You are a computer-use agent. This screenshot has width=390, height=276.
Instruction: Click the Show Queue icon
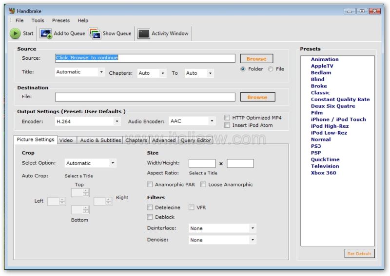click(x=95, y=34)
